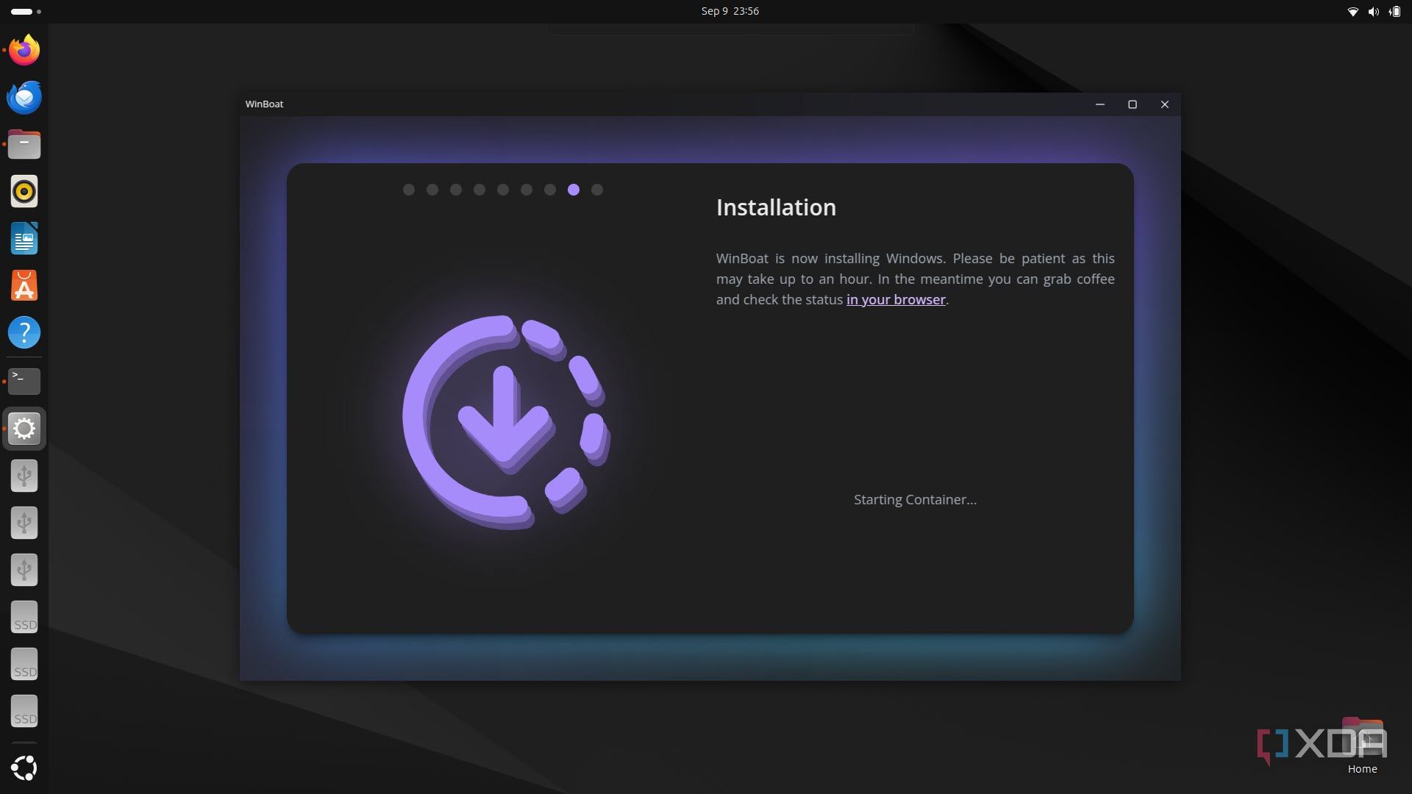
Task: Click the 'WinBoat' window title
Action: (x=264, y=104)
